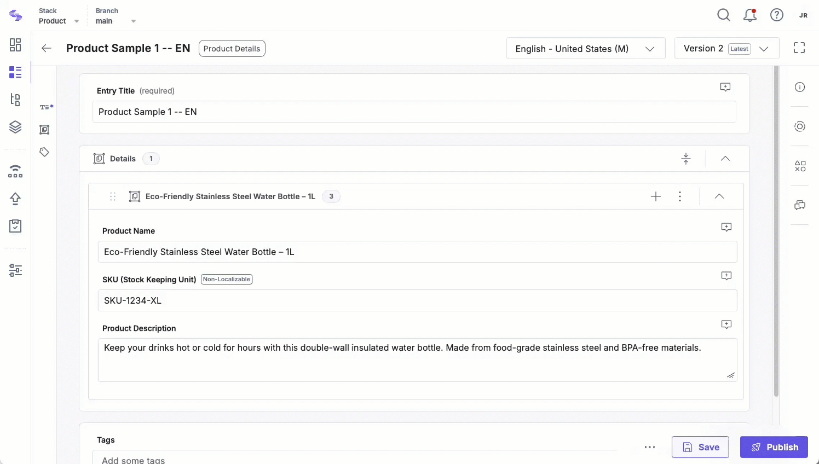Image resolution: width=819 pixels, height=464 pixels.
Task: Jump to the Details group outline icon
Action: 44,130
